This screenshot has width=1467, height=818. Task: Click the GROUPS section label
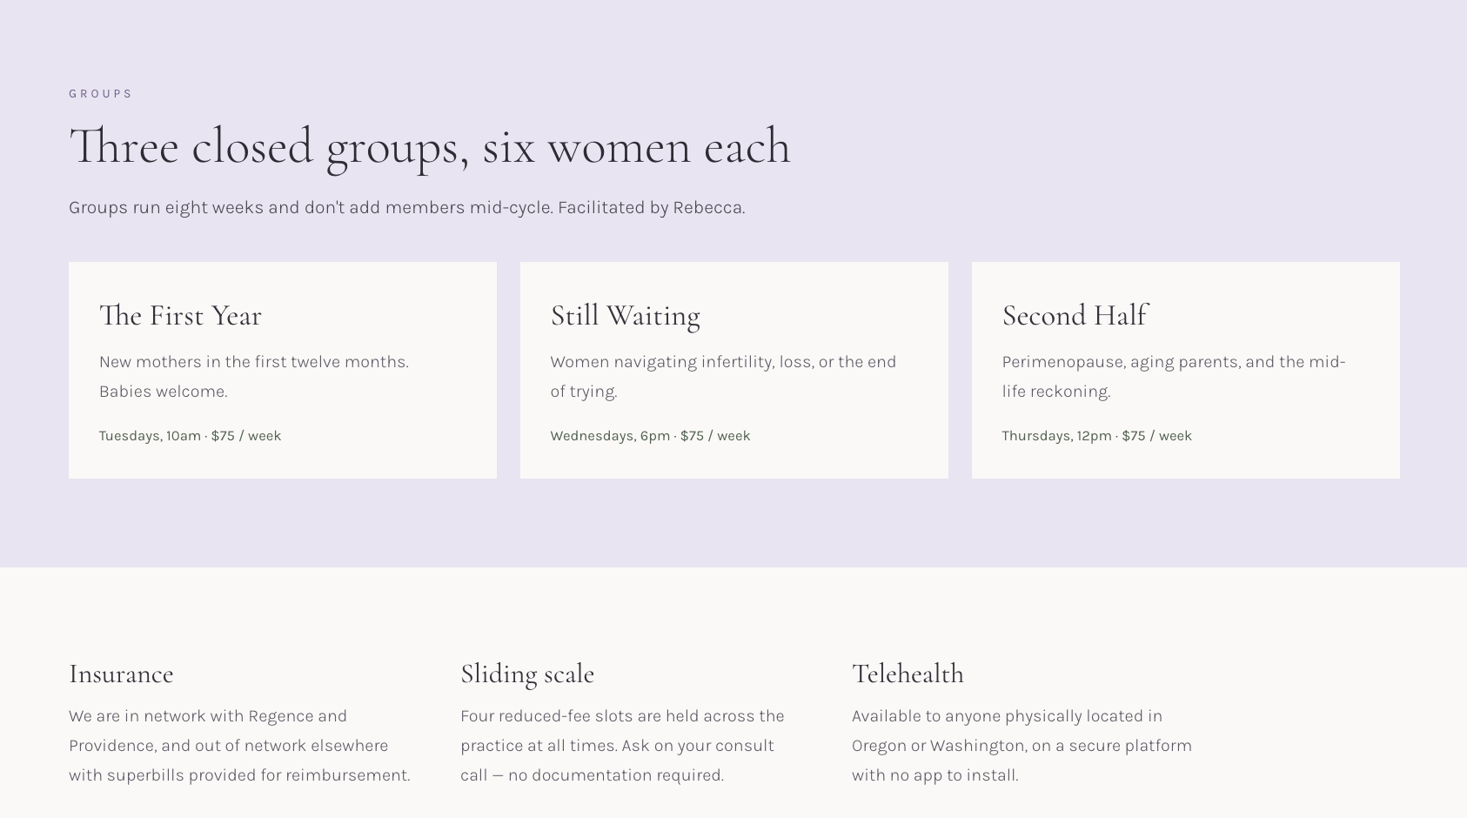tap(100, 94)
